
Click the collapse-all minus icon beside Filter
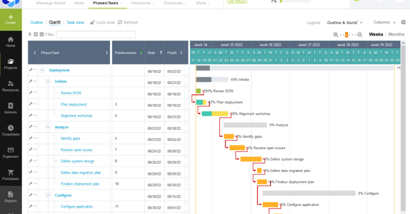click(42, 34)
